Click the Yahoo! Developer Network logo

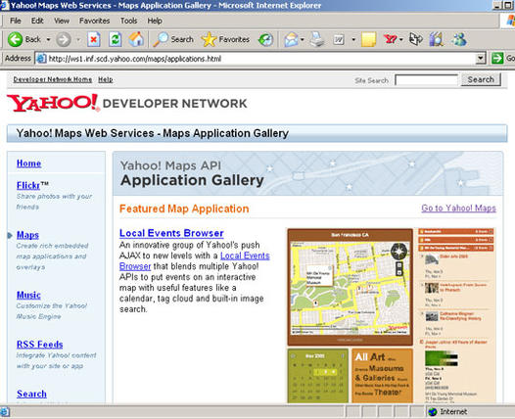coord(126,103)
